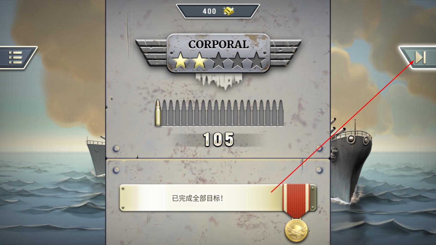Screen dimensions: 436x245
Task: Click the 已完成全部目标 banner
Action: (198, 198)
